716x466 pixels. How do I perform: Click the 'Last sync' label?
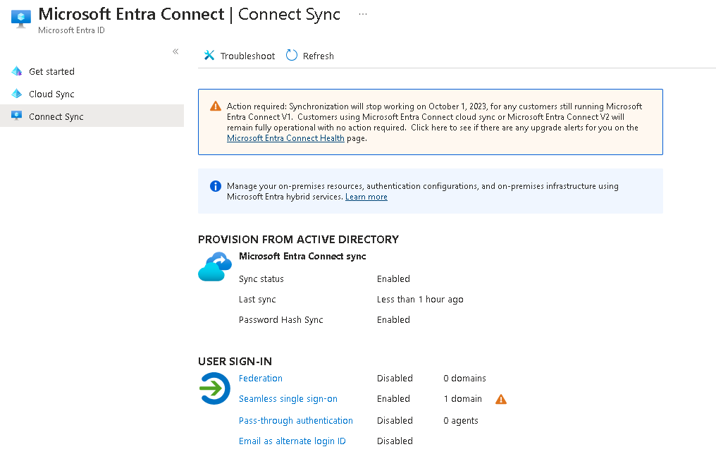coord(257,299)
